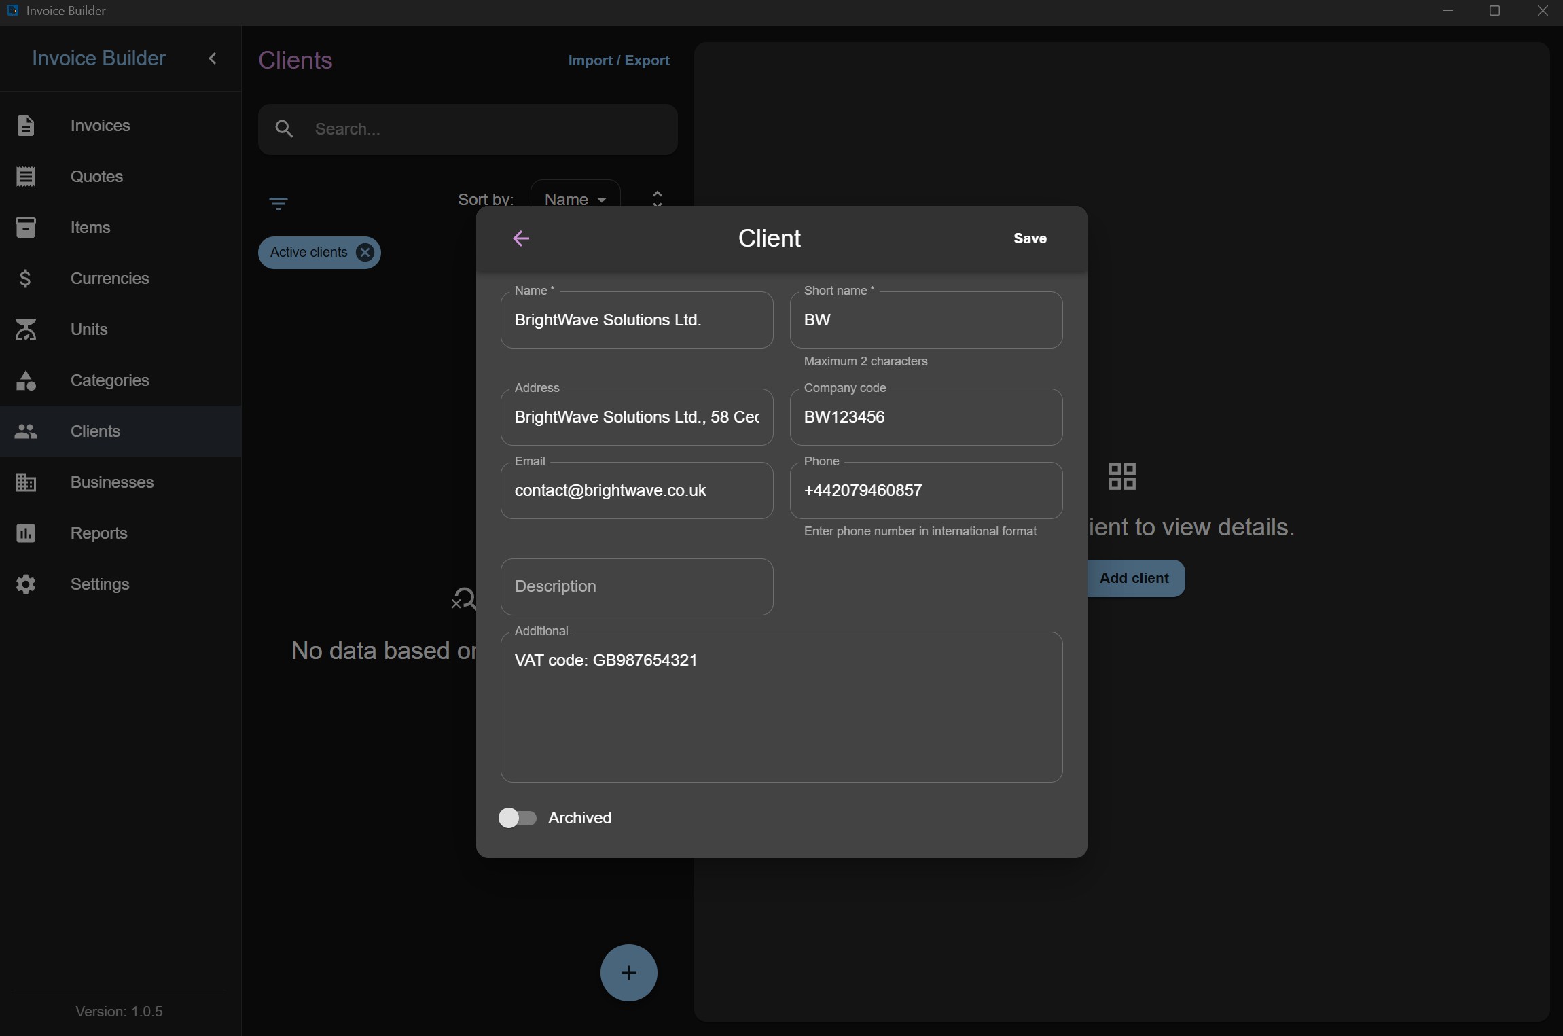This screenshot has width=1563, height=1036.
Task: Click the Phone number field
Action: [927, 490]
